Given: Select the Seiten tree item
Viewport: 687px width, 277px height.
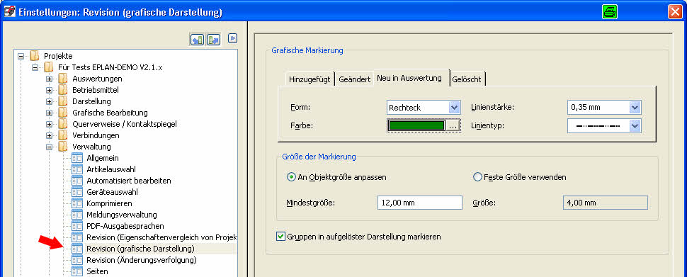Looking at the screenshot, I should tap(97, 271).
